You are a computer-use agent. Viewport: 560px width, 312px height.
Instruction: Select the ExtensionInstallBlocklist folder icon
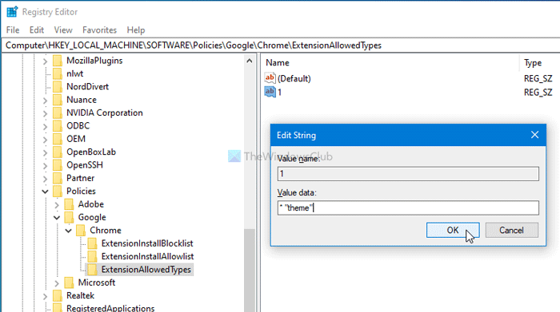click(x=93, y=243)
